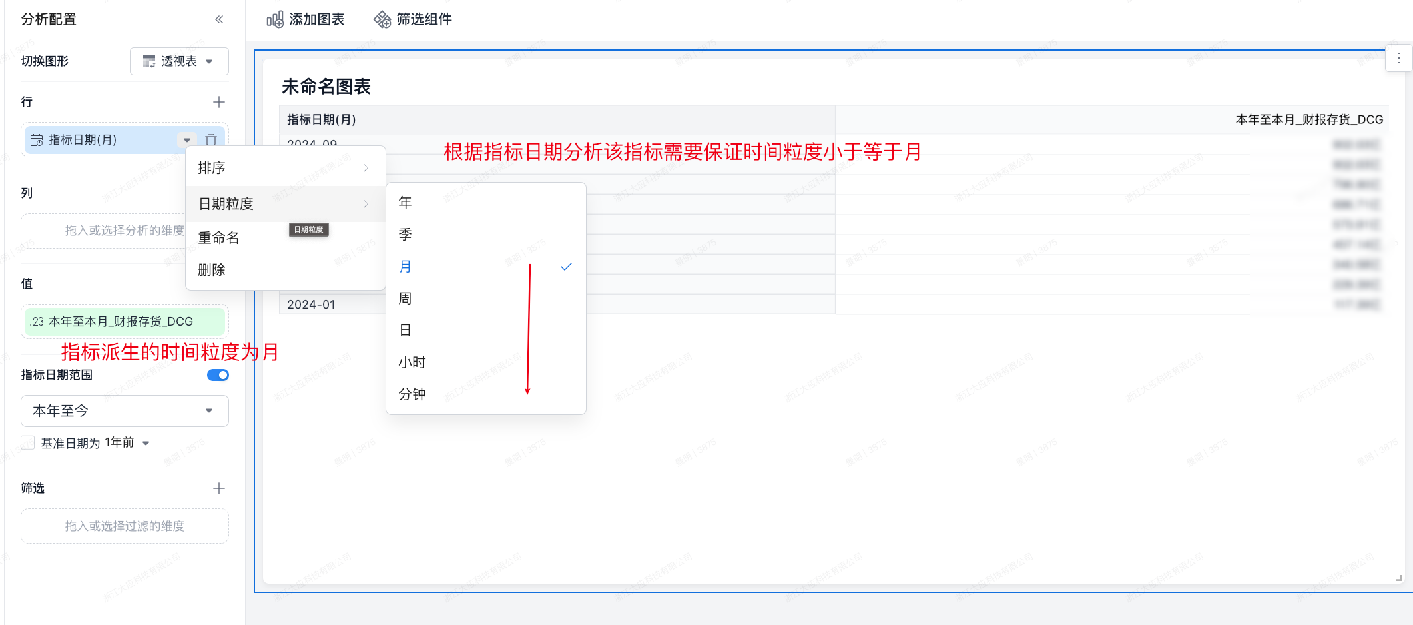This screenshot has height=625, width=1413.
Task: Choose 重命名 from the context menu
Action: [218, 238]
